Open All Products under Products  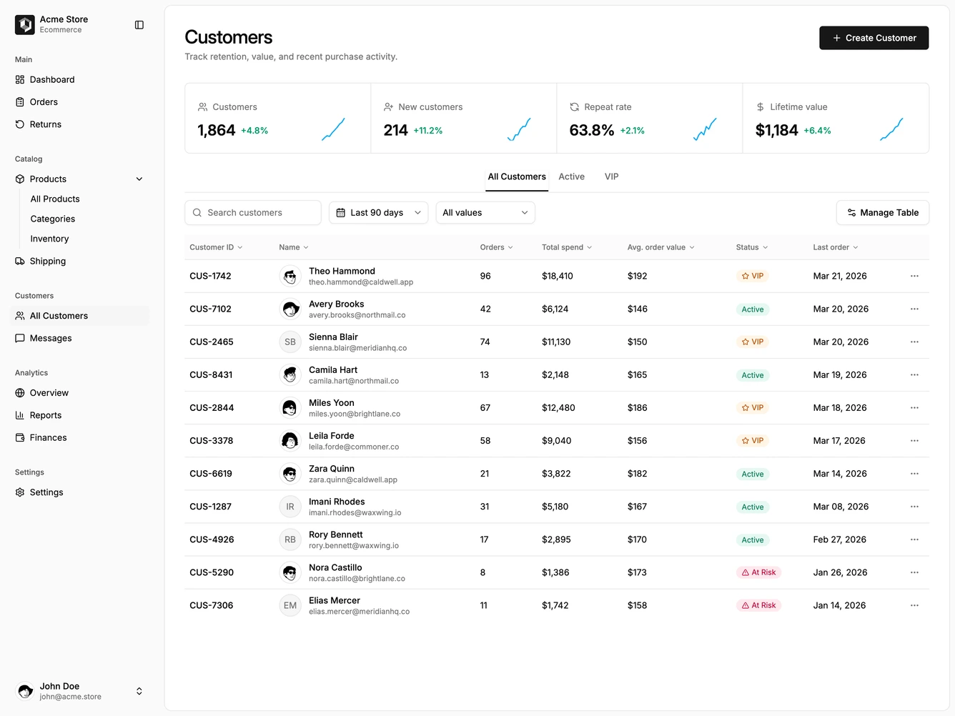click(x=55, y=199)
